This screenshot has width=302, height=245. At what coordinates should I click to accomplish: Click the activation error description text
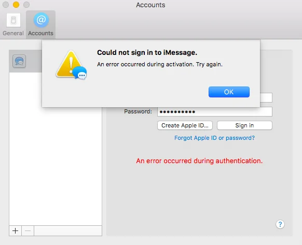click(160, 64)
